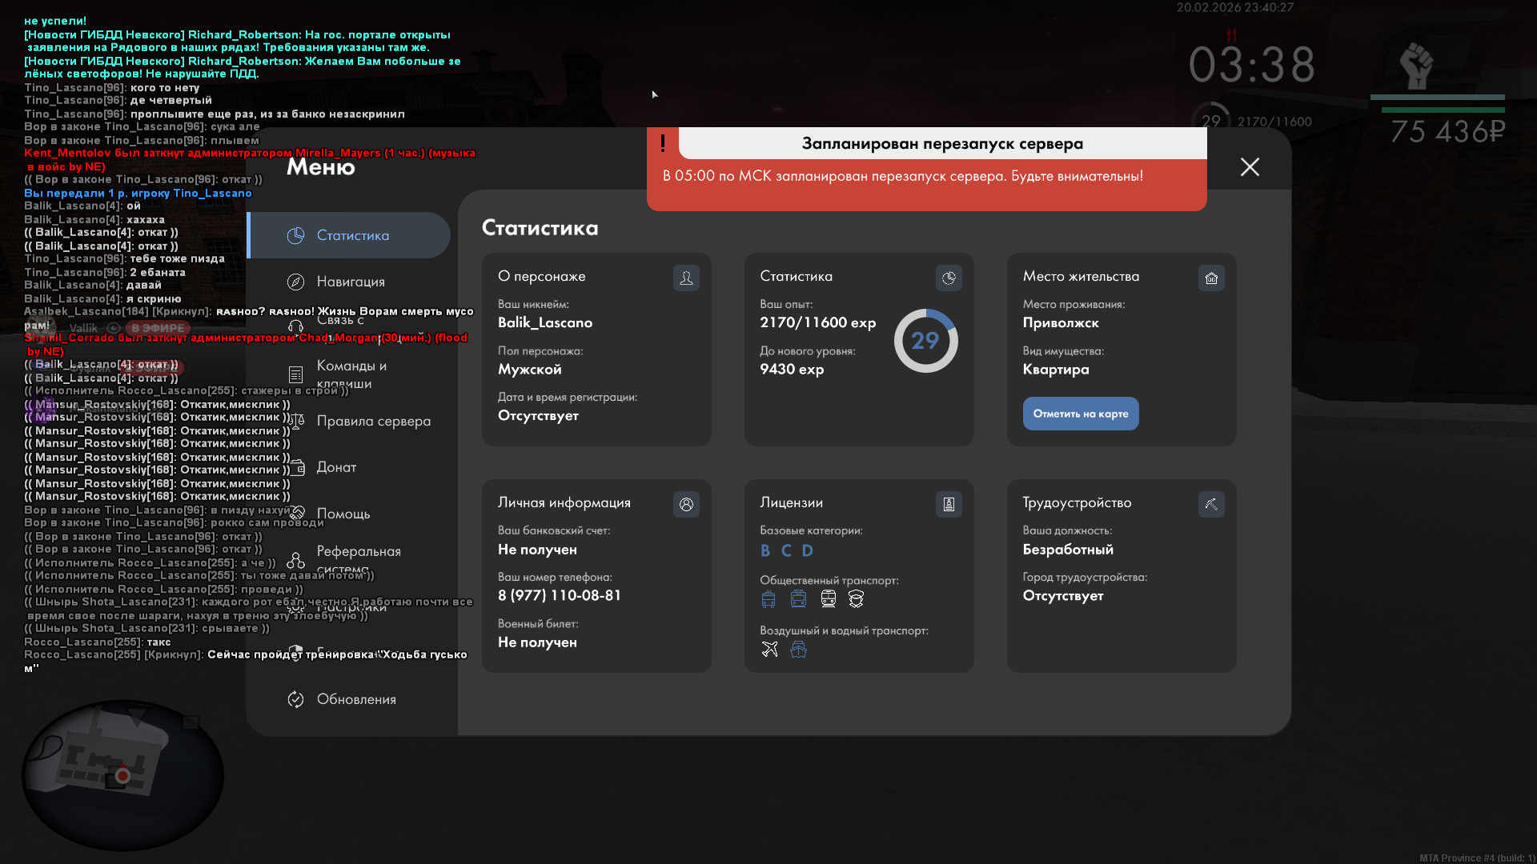The width and height of the screenshot is (1537, 864).
Task: Click the profile icon in Личная информация card
Action: (686, 504)
